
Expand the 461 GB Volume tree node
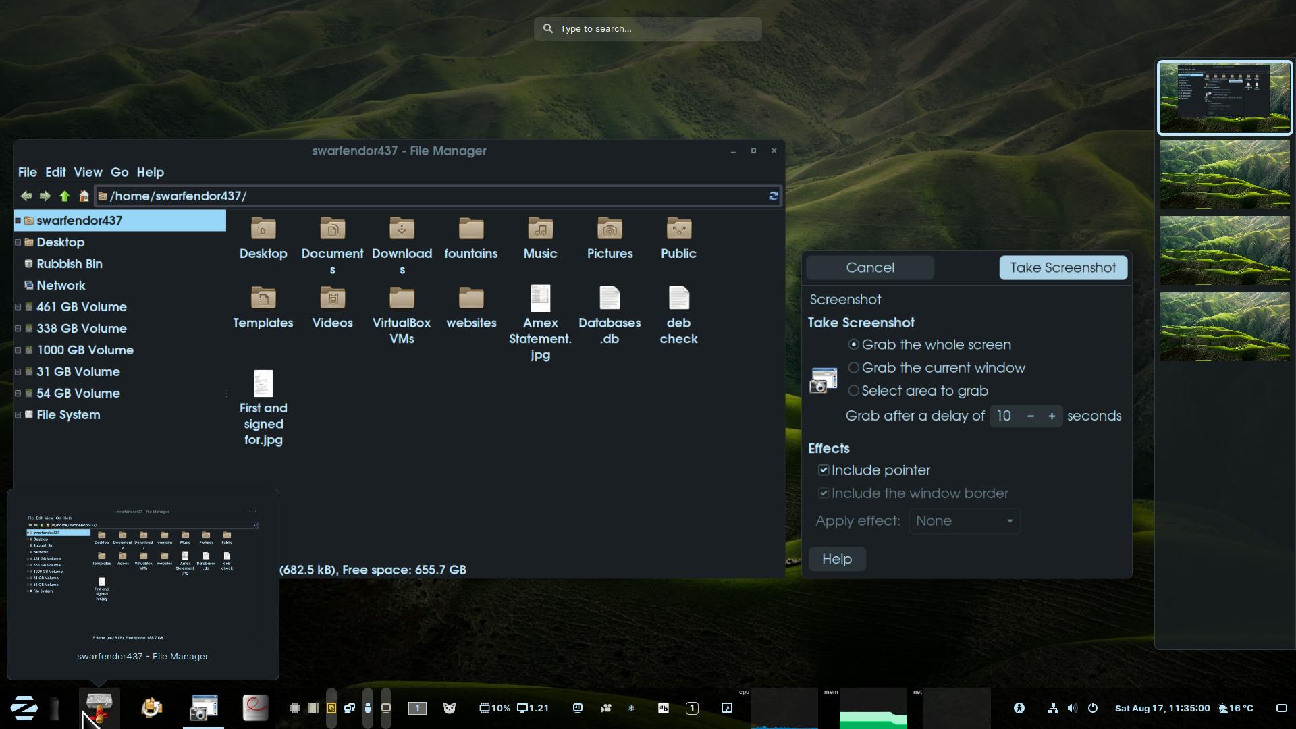click(x=18, y=307)
